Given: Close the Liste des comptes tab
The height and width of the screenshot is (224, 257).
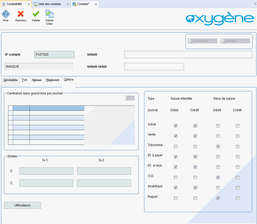Looking at the screenshot, I should point(68,4).
